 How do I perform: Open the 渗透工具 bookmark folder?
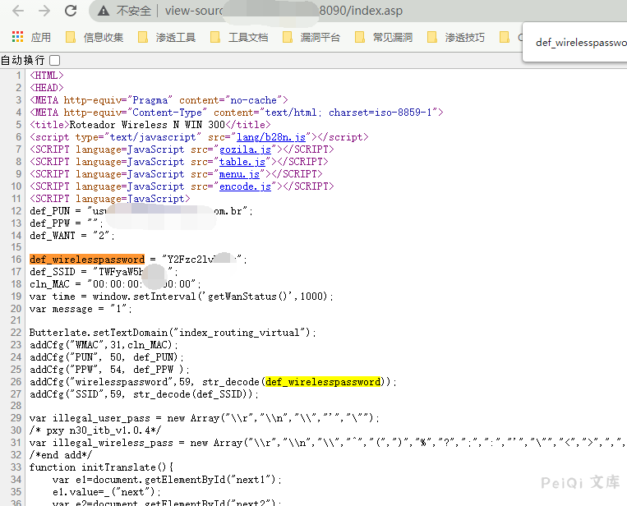pyautogui.click(x=167, y=37)
